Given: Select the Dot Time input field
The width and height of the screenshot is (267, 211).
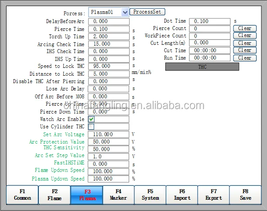Looking at the screenshot, I should point(210,22).
